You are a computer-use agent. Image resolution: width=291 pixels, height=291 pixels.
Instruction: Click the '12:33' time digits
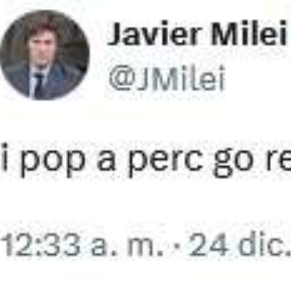point(41,244)
